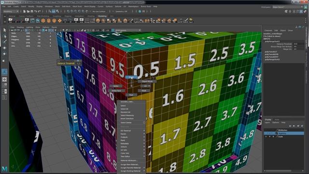Activate the Rotate tool in toolbox
Image resolution: width=309 pixels, height=174 pixels.
coord(5,54)
